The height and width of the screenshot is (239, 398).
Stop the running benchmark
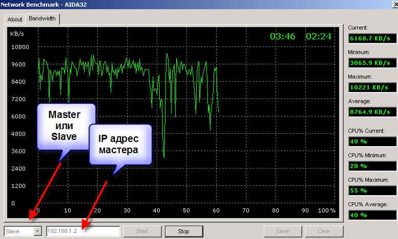(183, 231)
